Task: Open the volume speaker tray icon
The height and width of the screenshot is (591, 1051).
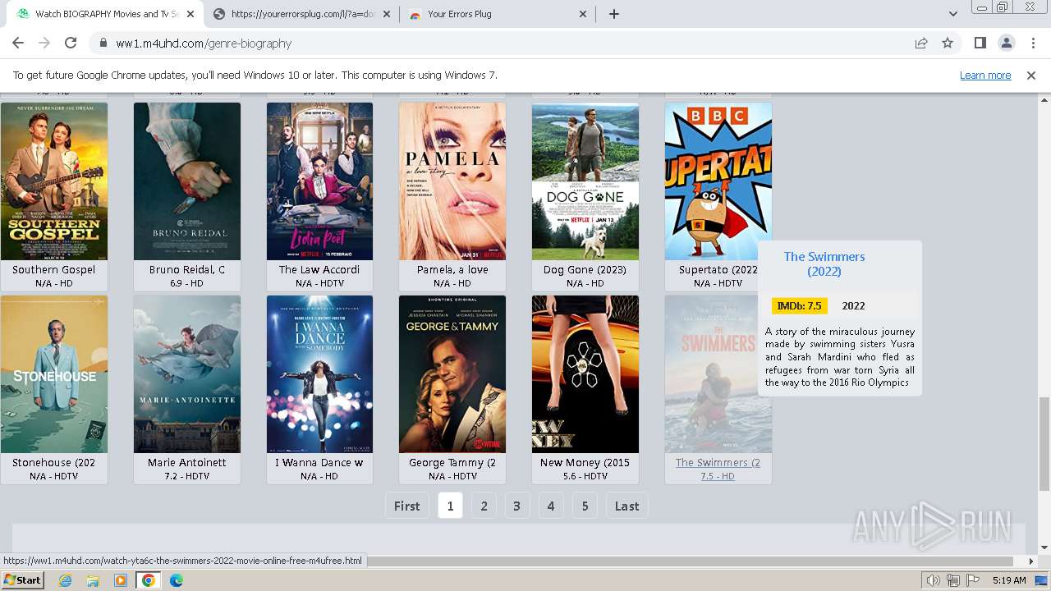Action: (933, 580)
